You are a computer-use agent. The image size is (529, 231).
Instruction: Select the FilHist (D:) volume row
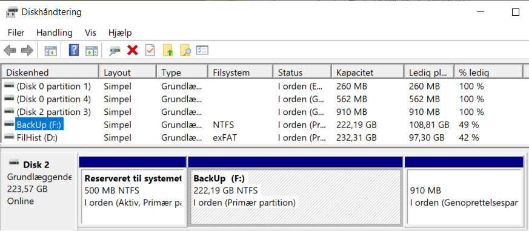[264, 138]
